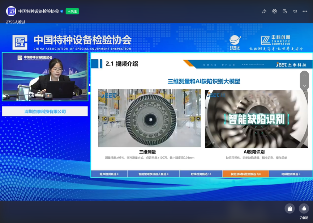Expand the next slide with the down chevron
The image size is (313, 223).
click(x=304, y=85)
